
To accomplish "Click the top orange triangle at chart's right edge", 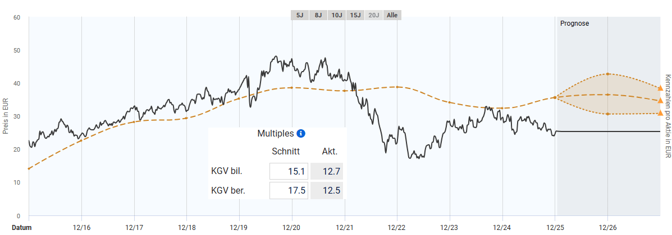I will pos(660,88).
